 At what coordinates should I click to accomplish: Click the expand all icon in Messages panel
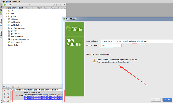coord(8,90)
